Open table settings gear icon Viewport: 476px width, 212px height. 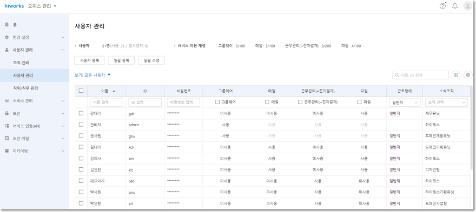coord(468,75)
